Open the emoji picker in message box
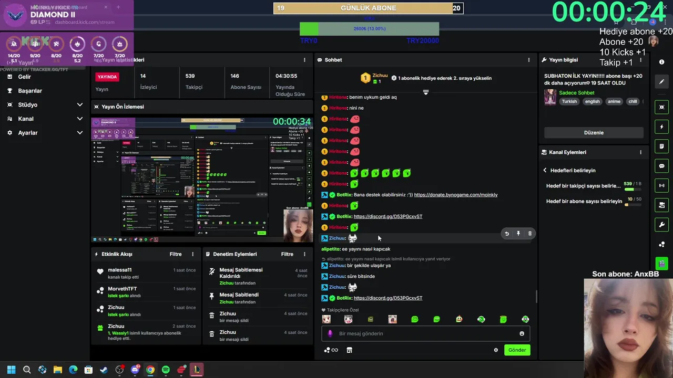 [522, 333]
